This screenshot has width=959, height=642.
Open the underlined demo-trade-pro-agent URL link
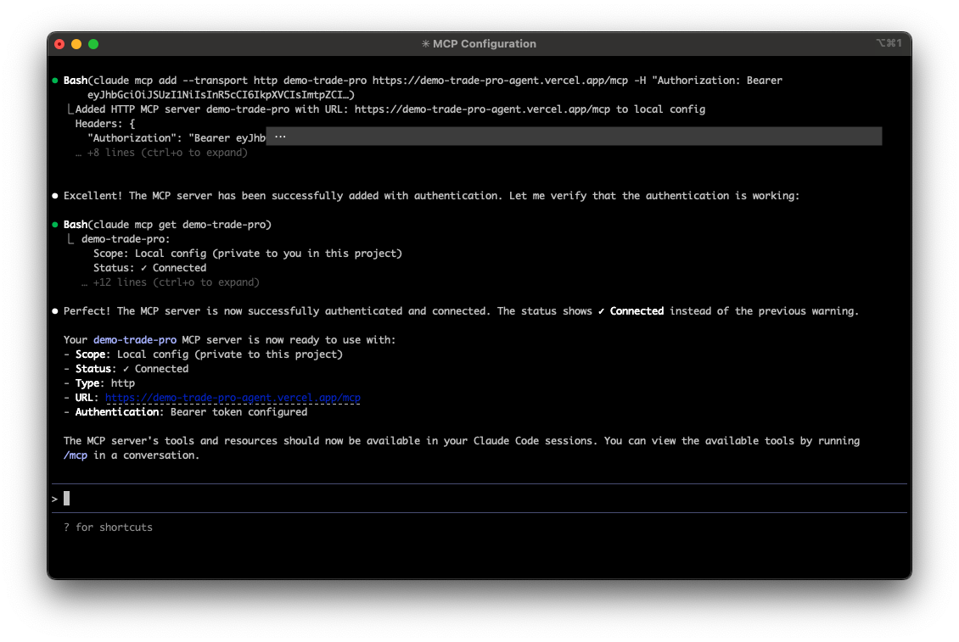(233, 398)
